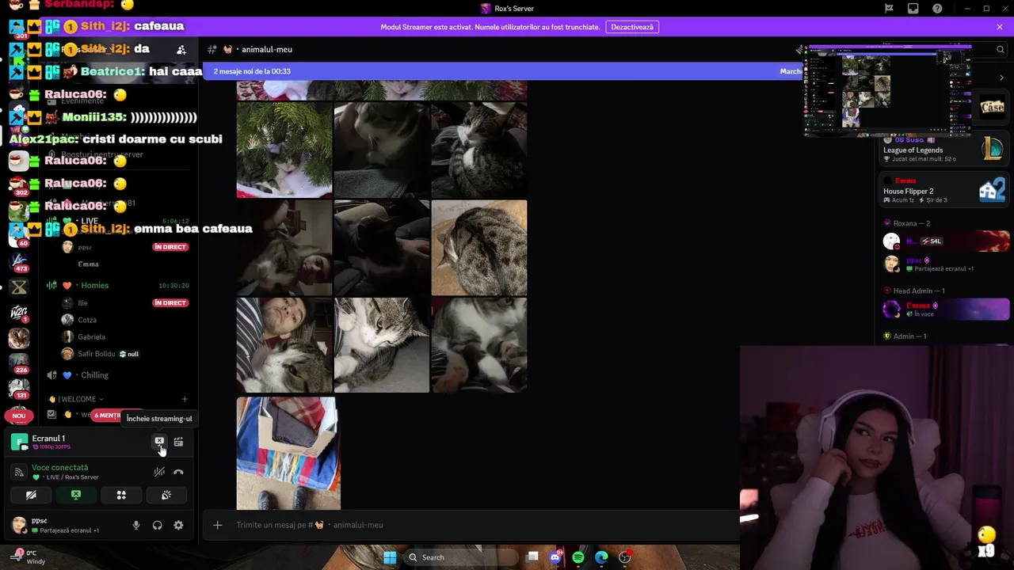The image size is (1014, 570).
Task: Add a channel to WELCOME category
Action: [185, 399]
